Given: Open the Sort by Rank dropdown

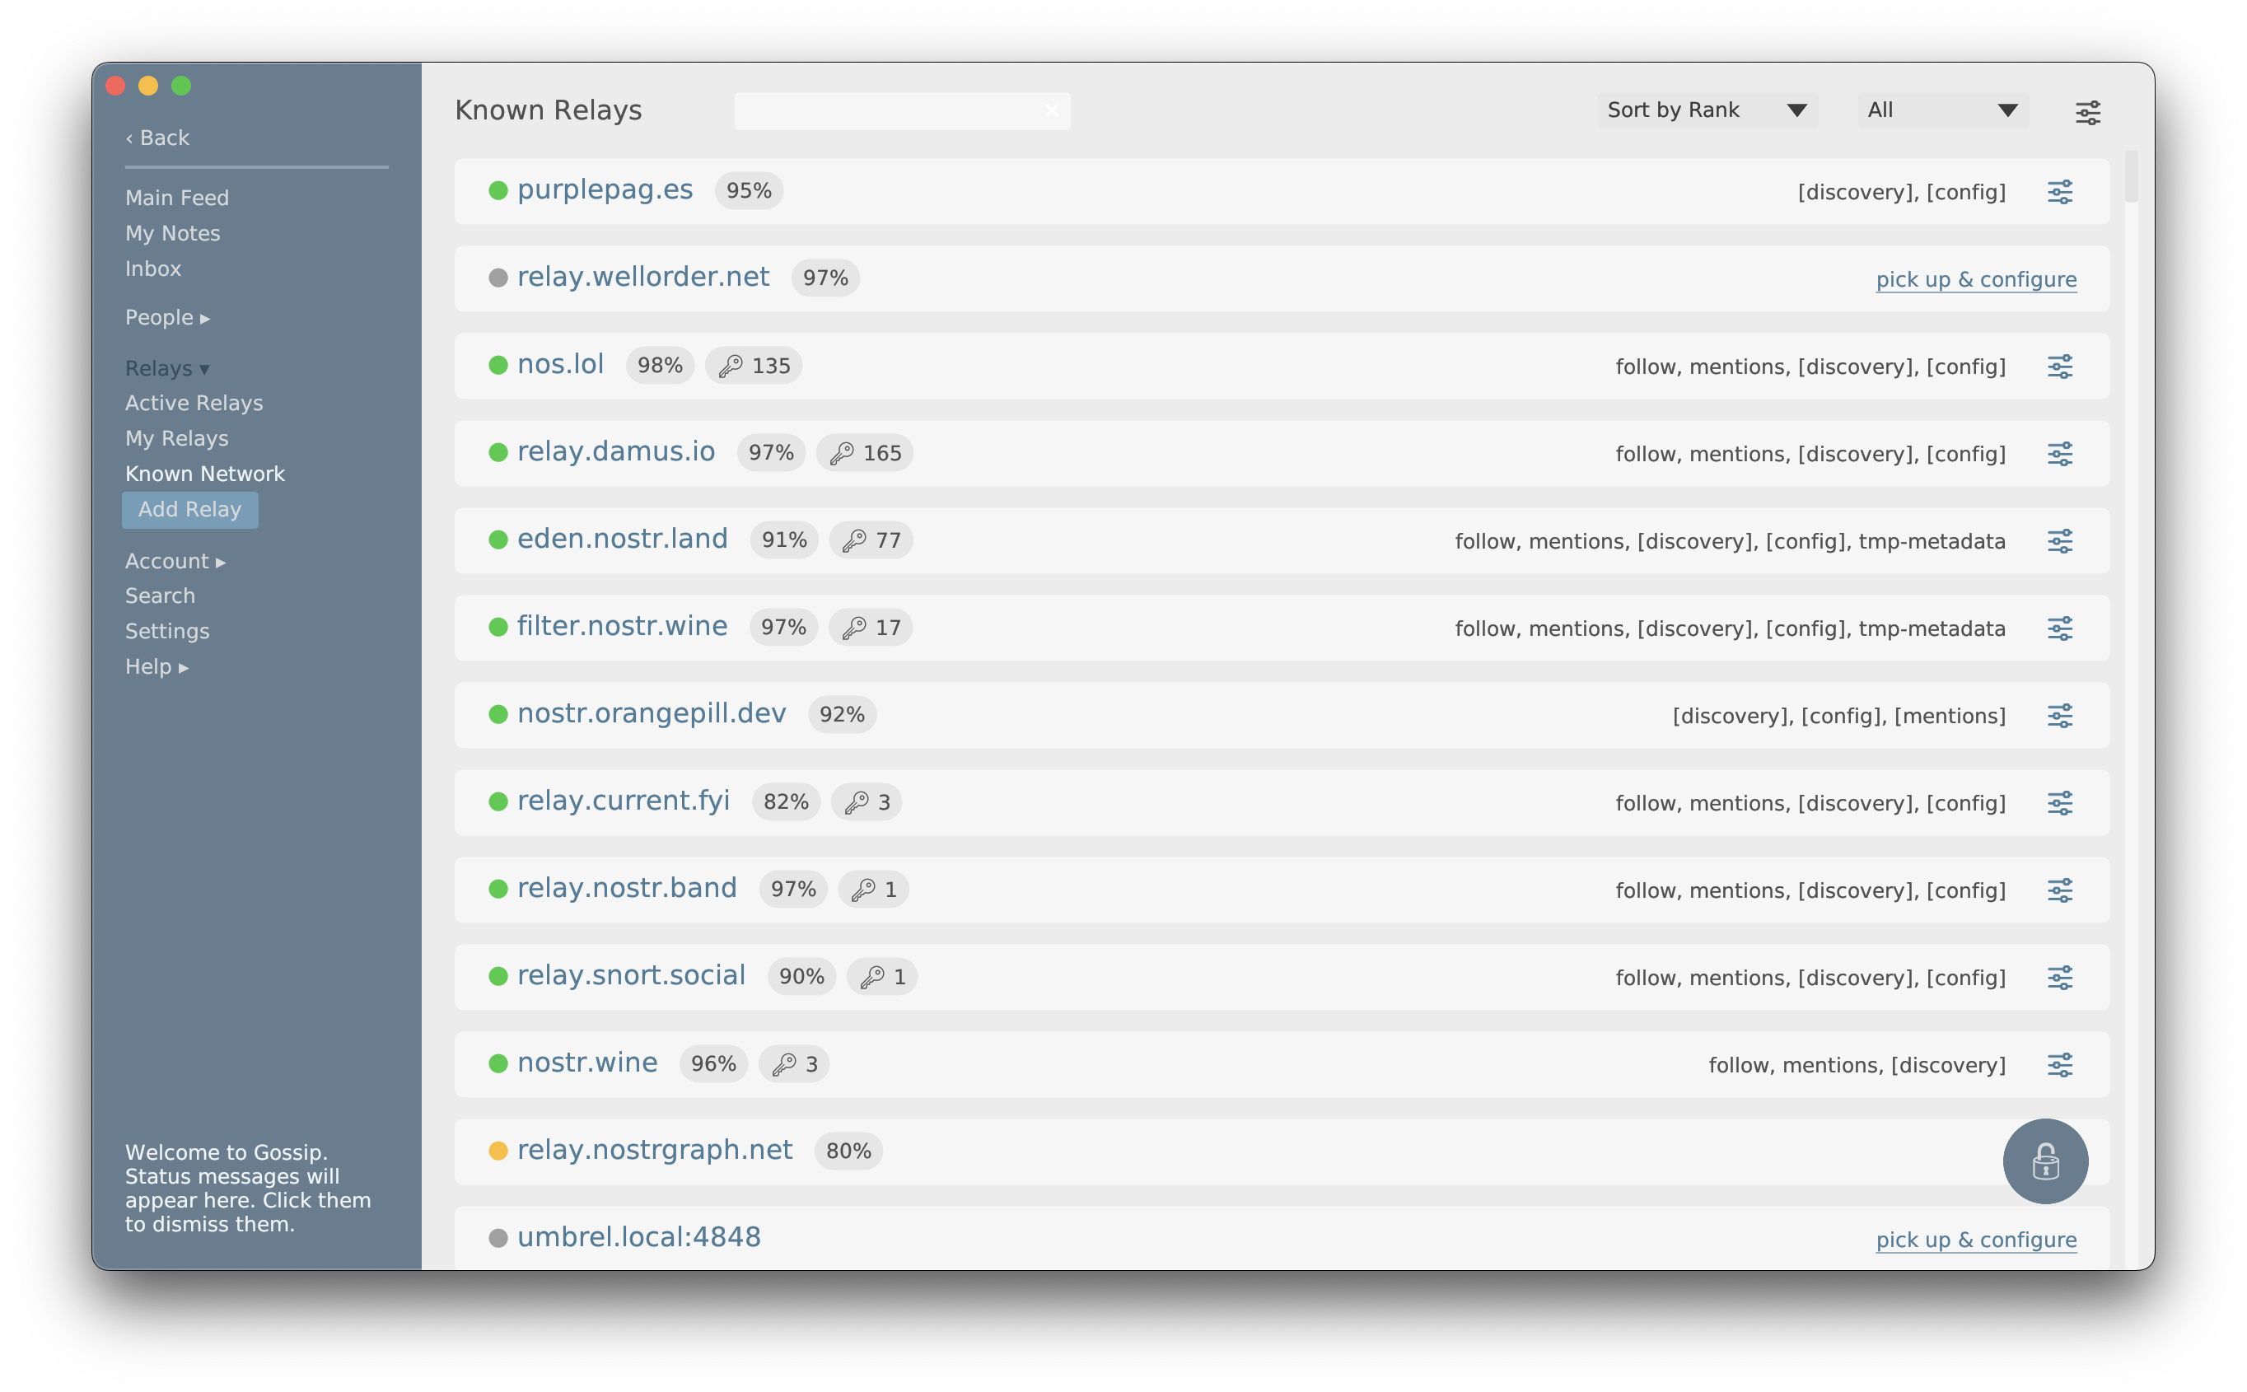Looking at the screenshot, I should pyautogui.click(x=1707, y=110).
